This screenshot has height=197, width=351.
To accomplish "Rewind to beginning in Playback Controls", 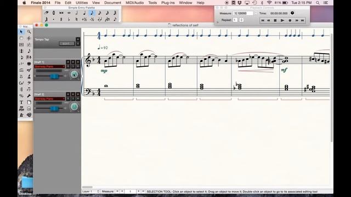I will pyautogui.click(x=263, y=20).
